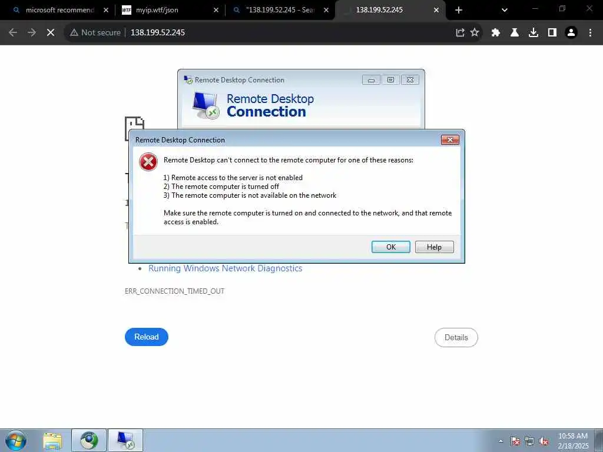The width and height of the screenshot is (603, 452).
Task: Go back to the previous page
Action: click(x=13, y=33)
